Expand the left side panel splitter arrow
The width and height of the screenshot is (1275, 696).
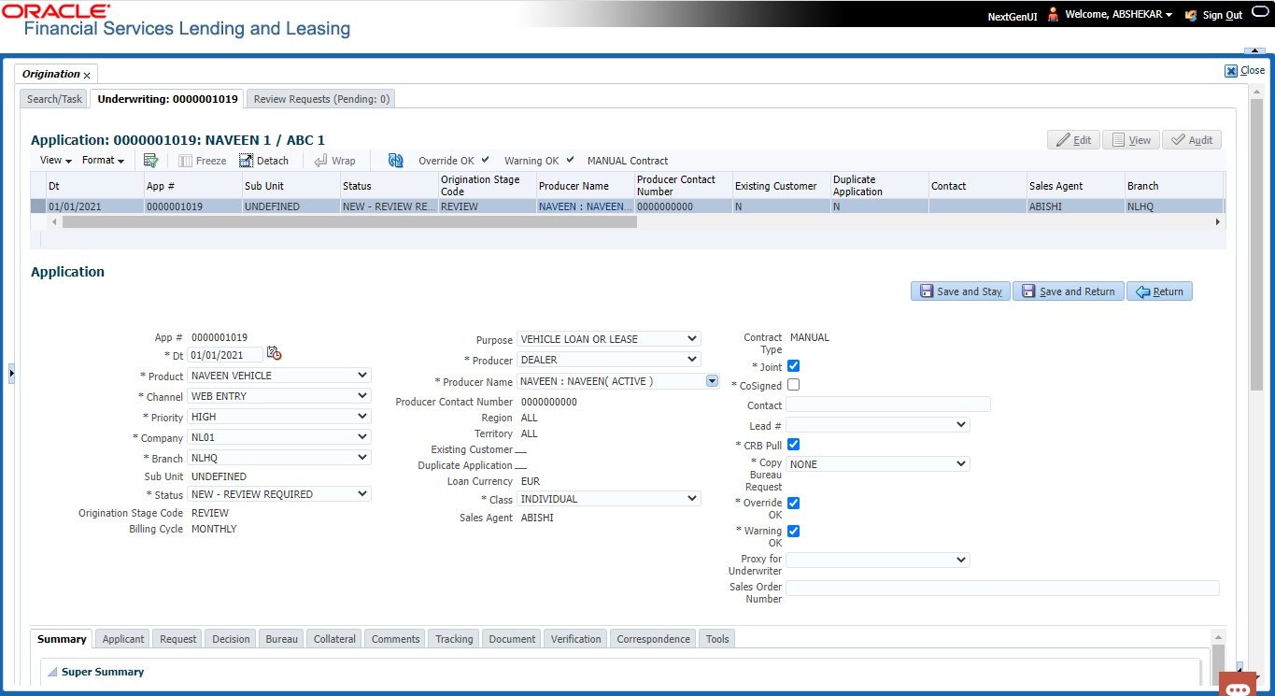(x=11, y=374)
